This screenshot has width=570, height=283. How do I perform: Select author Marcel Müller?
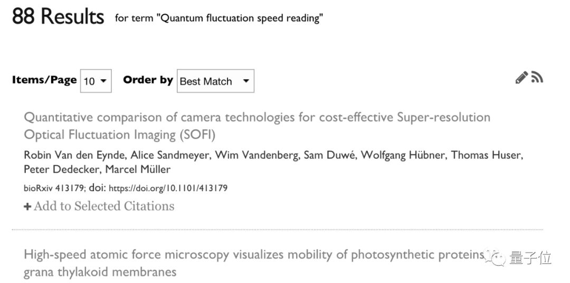(138, 169)
